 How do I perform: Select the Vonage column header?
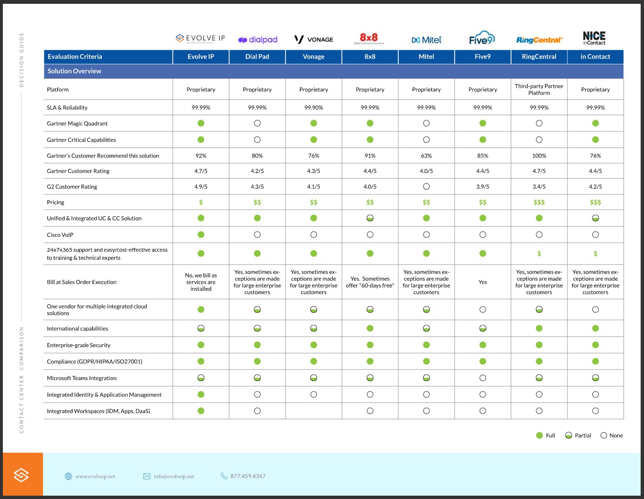click(314, 57)
